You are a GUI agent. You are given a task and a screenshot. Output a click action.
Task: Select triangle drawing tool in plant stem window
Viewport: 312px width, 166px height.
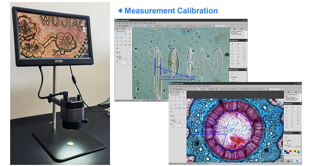pos(287,124)
